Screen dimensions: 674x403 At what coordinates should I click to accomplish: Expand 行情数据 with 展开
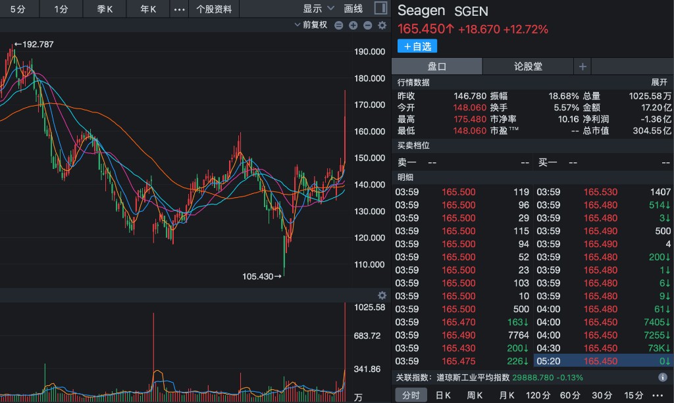coord(660,82)
